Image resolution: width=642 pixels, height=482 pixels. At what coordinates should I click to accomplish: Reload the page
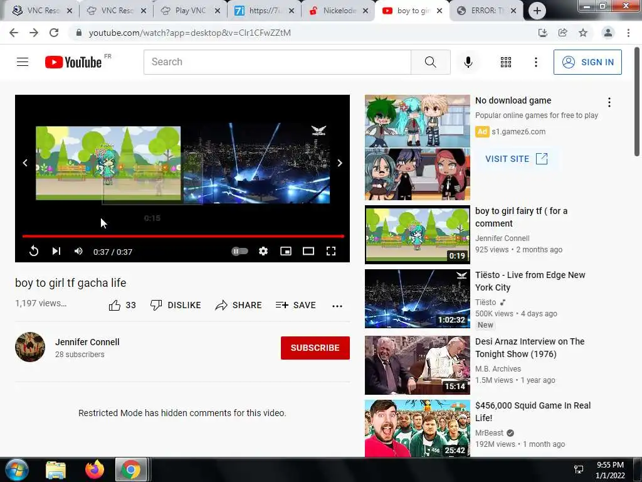click(x=54, y=33)
